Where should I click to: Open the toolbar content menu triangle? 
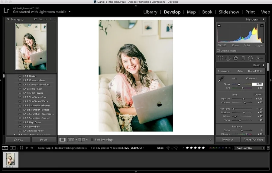210,140
